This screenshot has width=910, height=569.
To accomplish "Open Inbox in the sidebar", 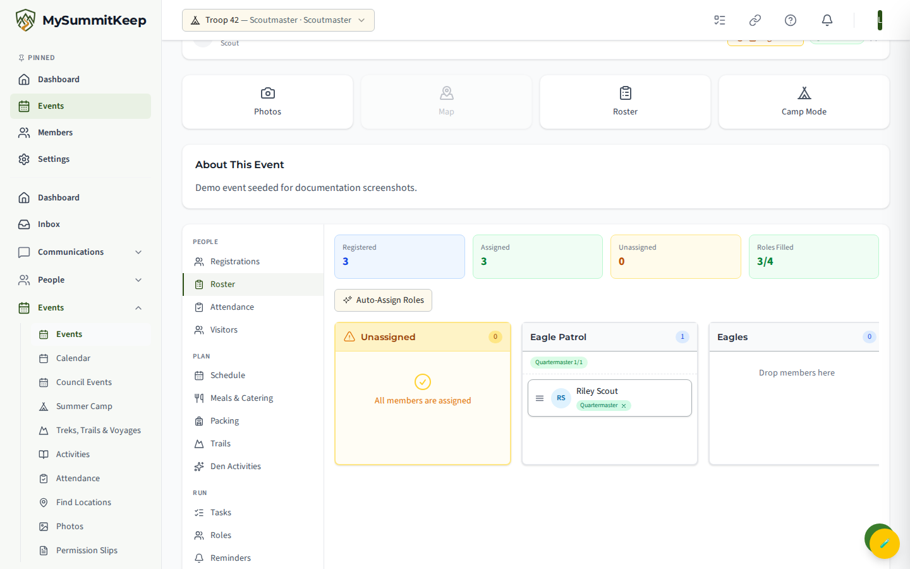I will 80,224.
